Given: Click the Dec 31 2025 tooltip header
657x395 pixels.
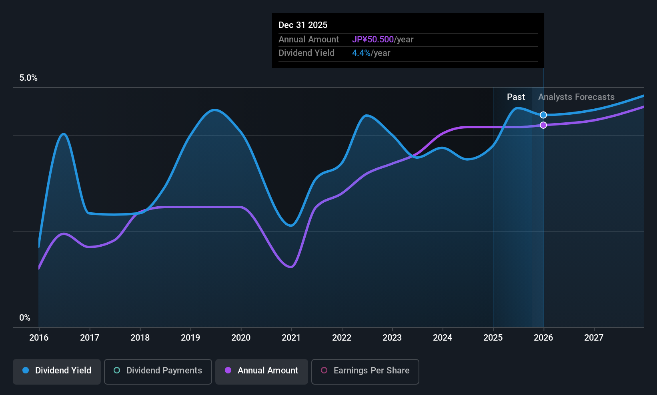Looking at the screenshot, I should coord(303,25).
